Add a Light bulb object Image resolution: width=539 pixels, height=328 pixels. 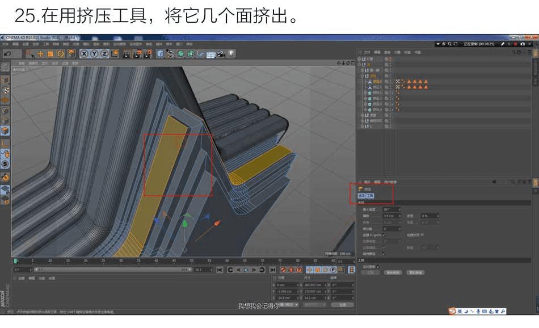(231, 54)
